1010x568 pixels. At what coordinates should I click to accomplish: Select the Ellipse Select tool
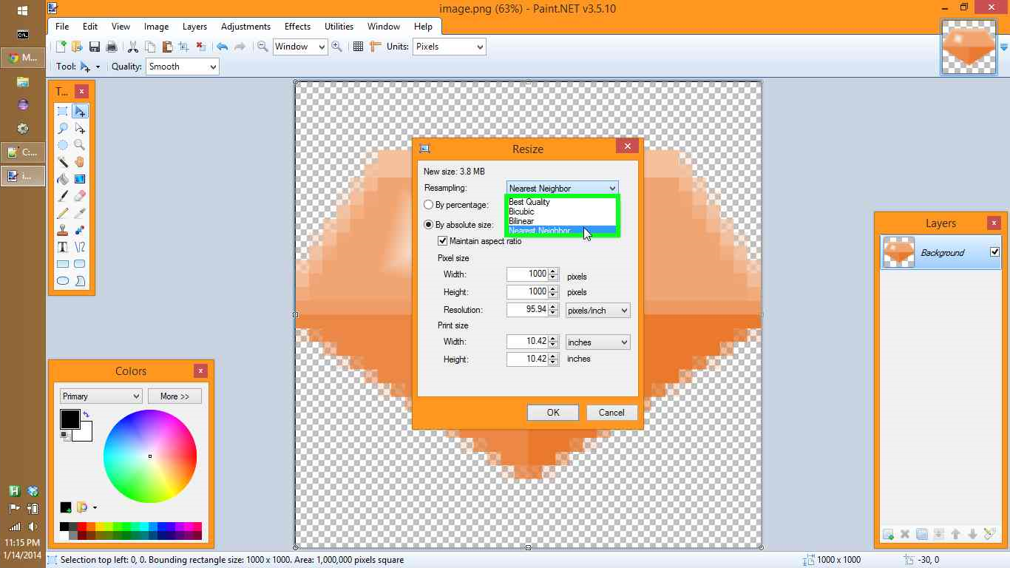tap(63, 146)
